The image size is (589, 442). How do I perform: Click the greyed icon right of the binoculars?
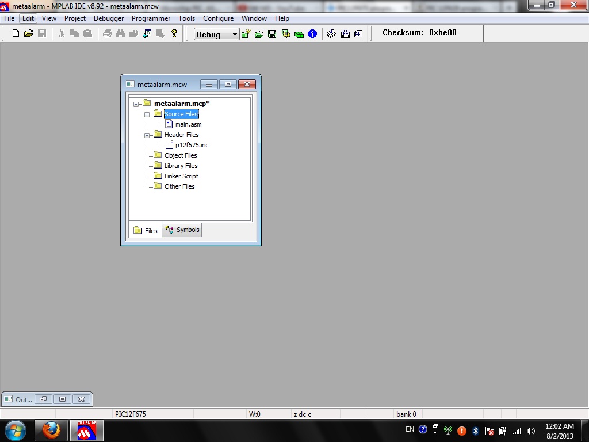click(x=133, y=33)
